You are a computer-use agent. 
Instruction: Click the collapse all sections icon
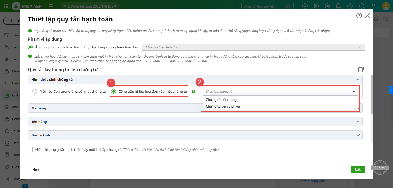click(361, 70)
